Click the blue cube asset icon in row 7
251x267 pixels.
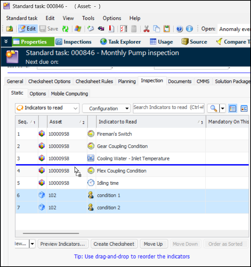[42, 207]
